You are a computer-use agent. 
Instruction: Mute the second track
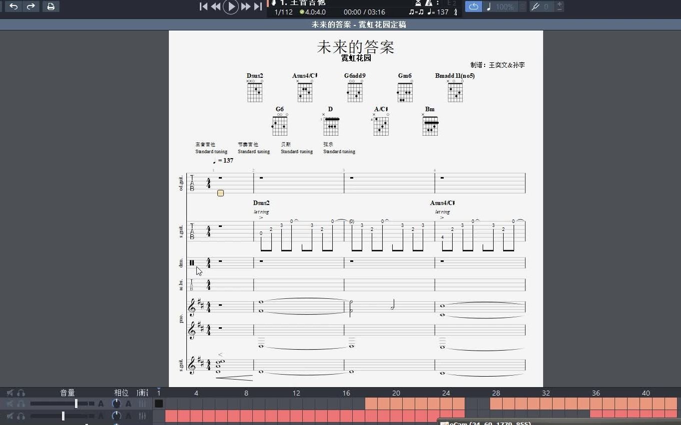[9, 416]
